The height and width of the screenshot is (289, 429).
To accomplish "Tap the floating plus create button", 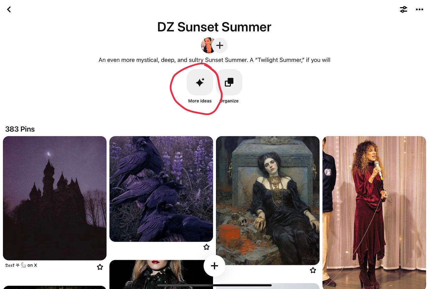I will (214, 266).
